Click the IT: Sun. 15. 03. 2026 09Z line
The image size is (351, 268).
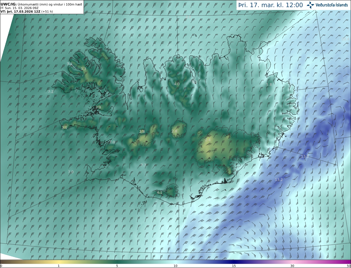click(x=20, y=8)
